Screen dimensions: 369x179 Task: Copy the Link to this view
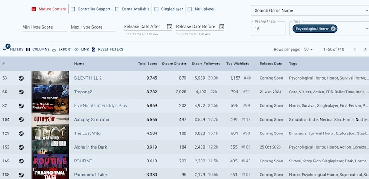(77, 49)
